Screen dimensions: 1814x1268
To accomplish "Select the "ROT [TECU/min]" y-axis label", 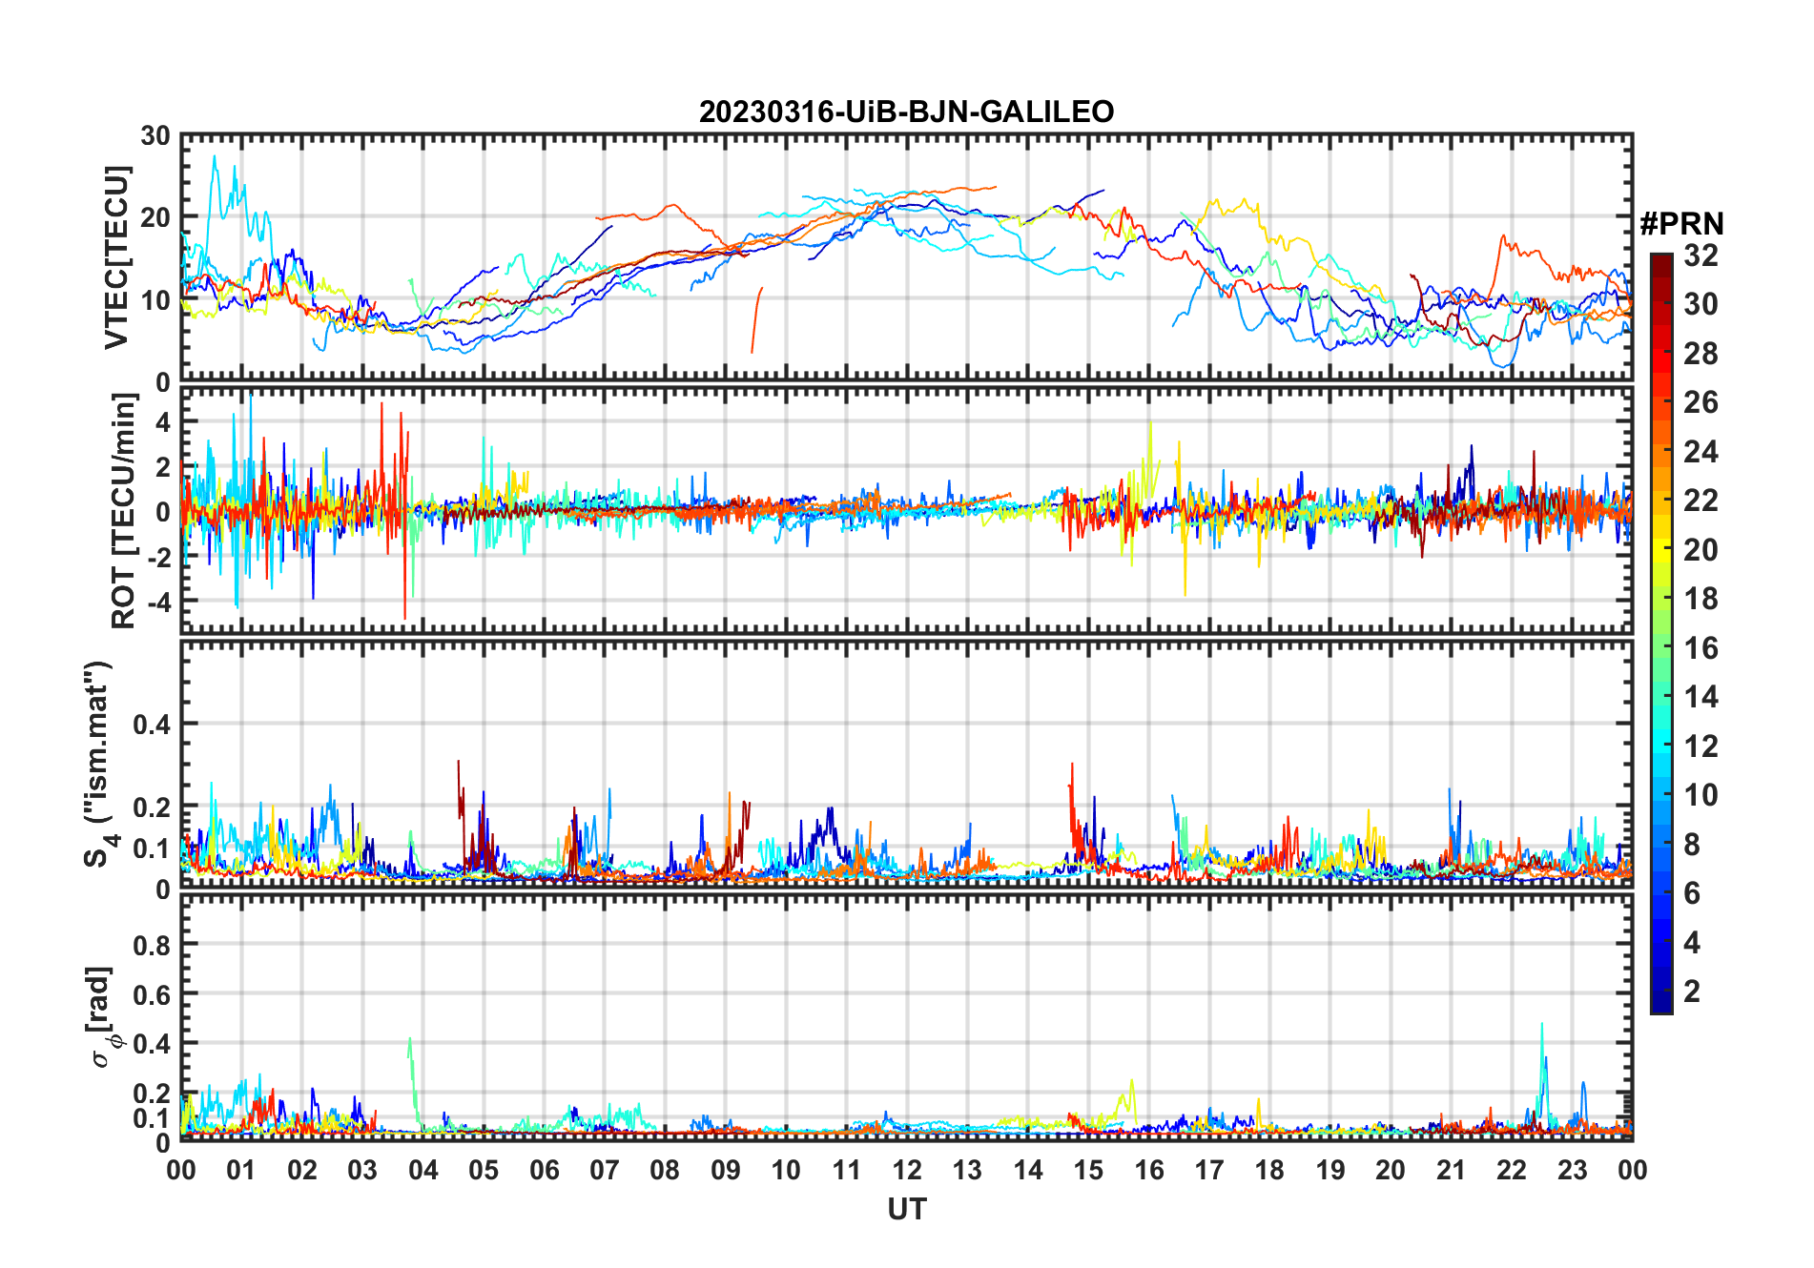I will pos(124,511).
